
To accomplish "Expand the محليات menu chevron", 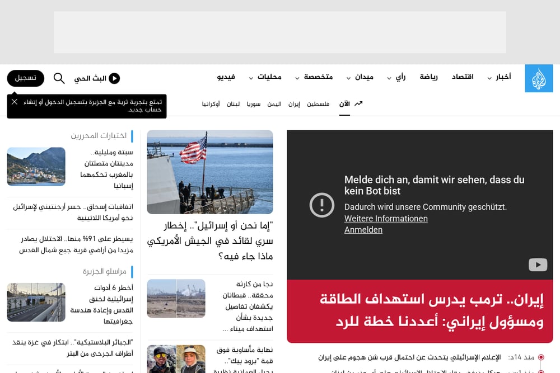I will tap(251, 78).
